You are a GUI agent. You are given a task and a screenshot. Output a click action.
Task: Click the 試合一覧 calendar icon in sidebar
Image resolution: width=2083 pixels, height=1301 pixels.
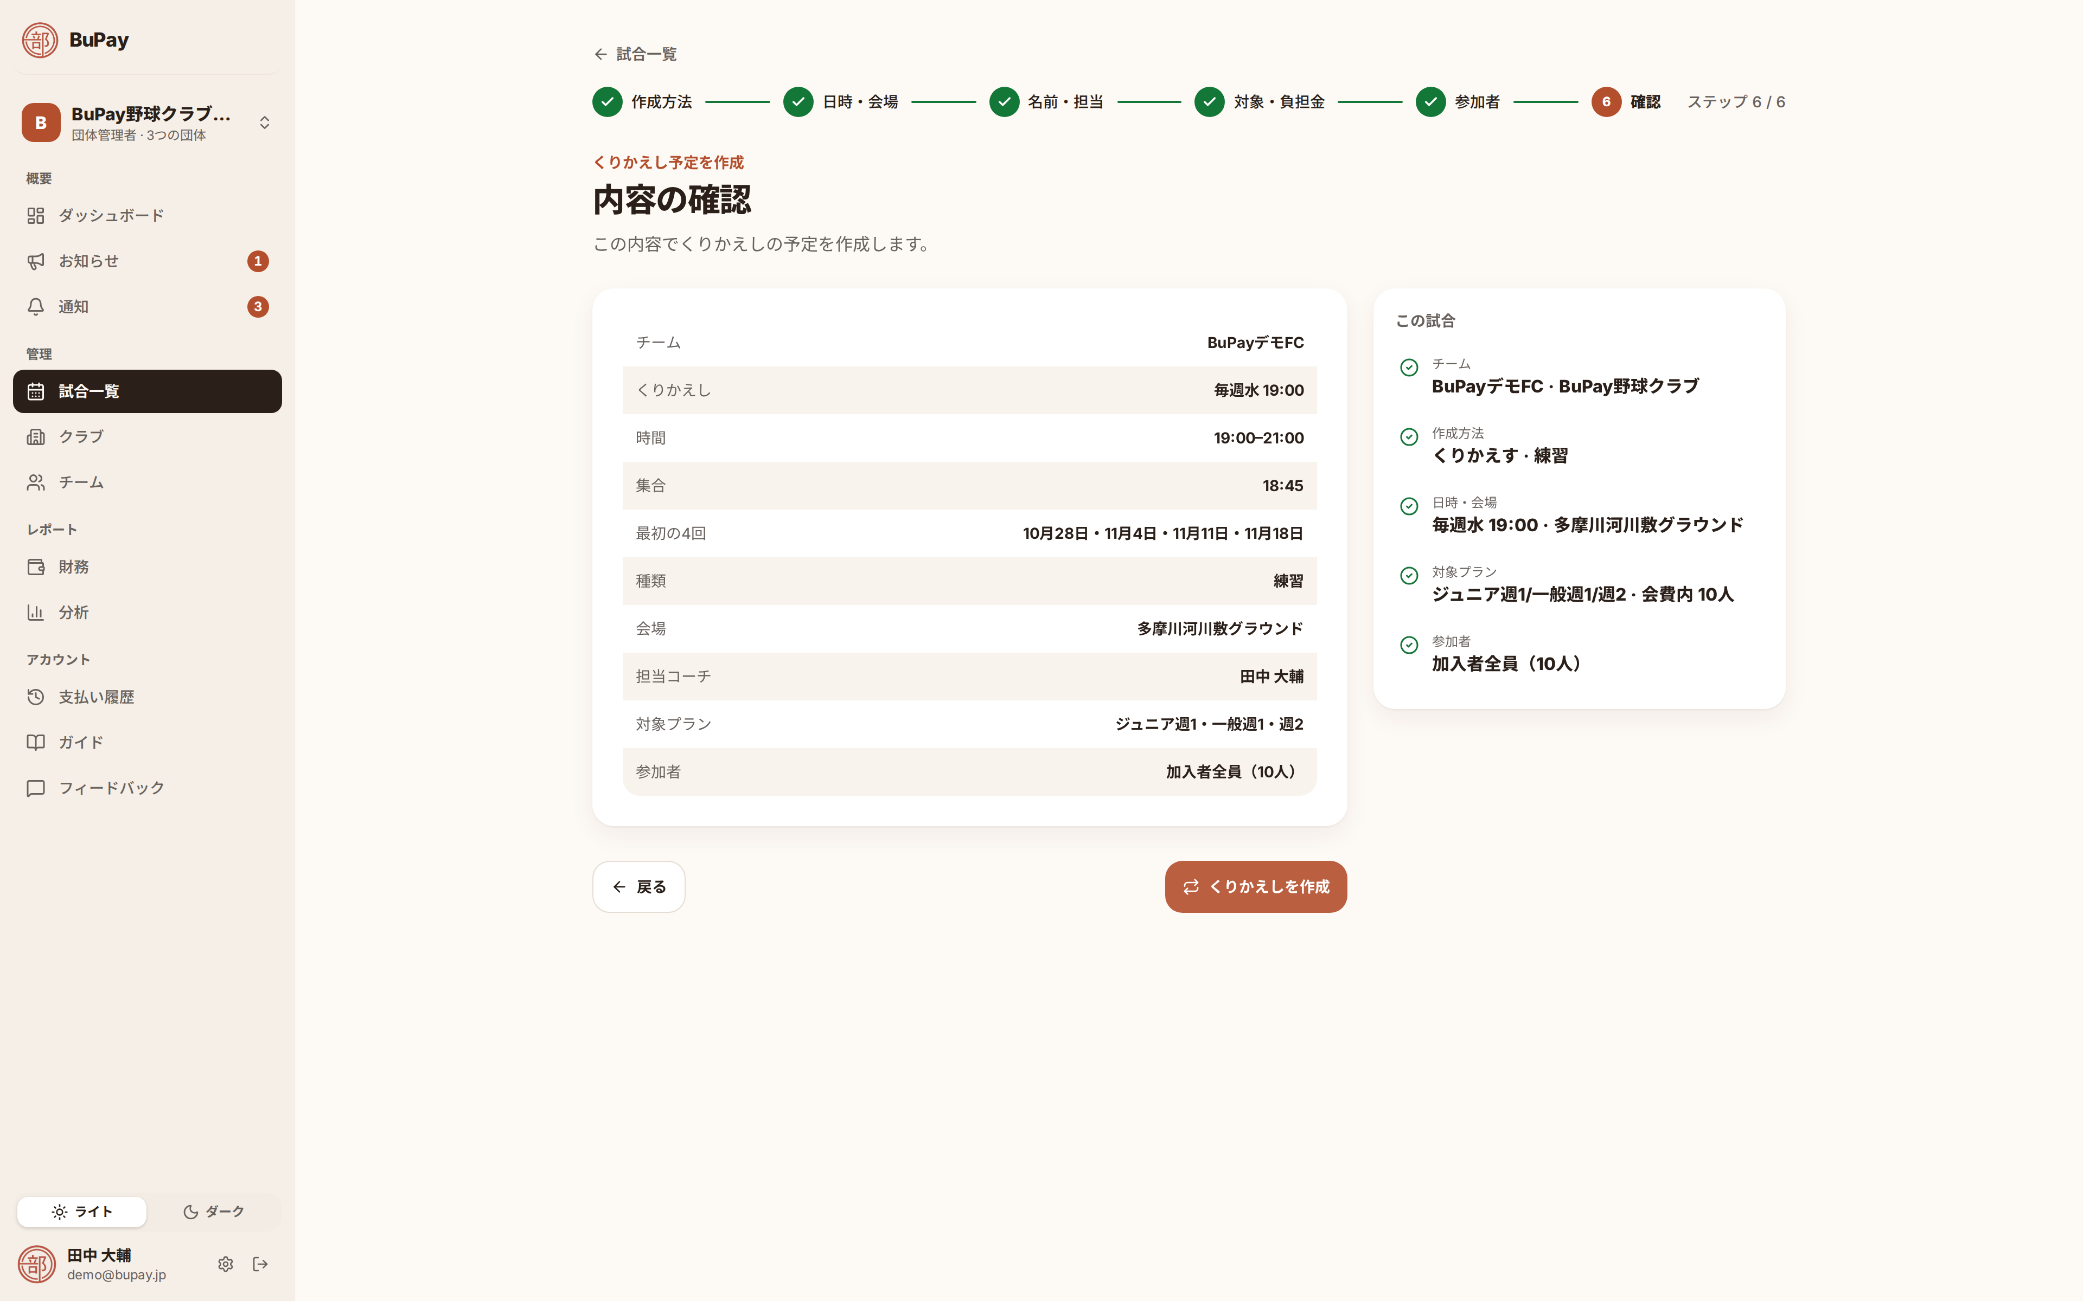coord(35,391)
